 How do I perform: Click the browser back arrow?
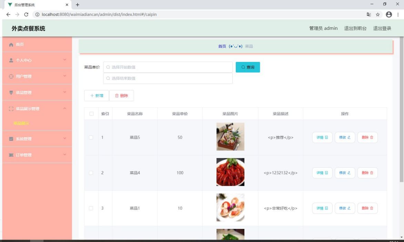tap(8, 14)
